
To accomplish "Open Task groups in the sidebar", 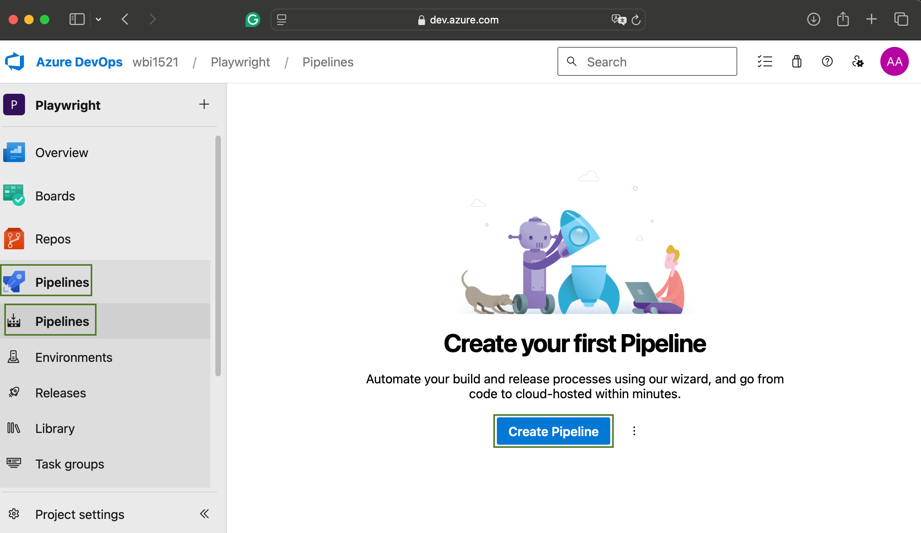I will click(106, 463).
